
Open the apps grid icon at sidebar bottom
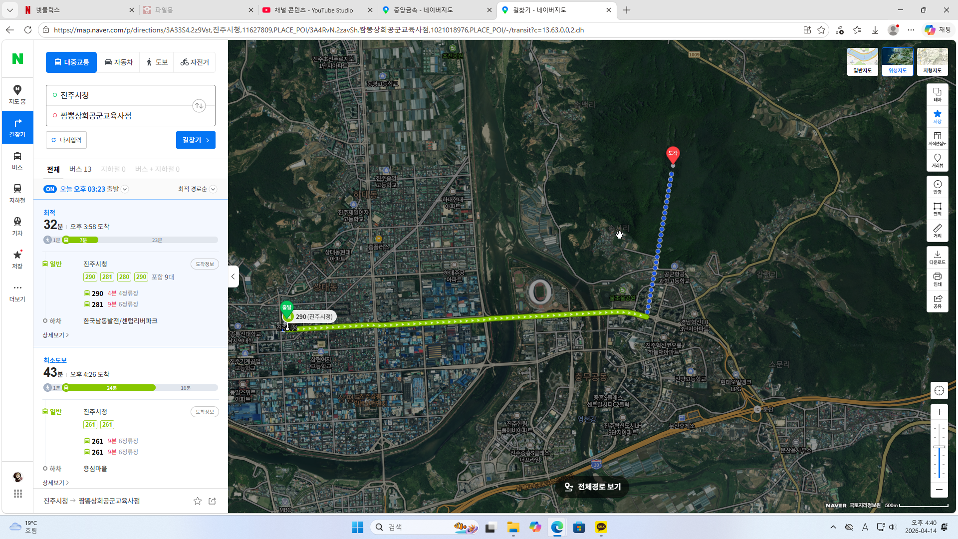[18, 494]
